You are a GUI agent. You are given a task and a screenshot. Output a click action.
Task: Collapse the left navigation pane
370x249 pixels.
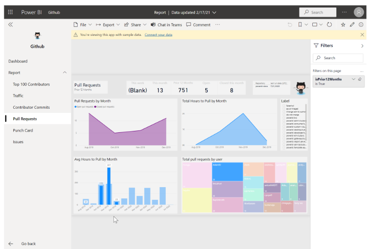pyautogui.click(x=10, y=25)
